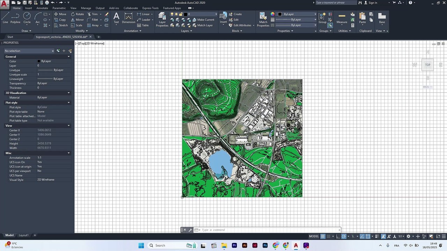The width and height of the screenshot is (447, 251).
Task: Switch to the Express Tools tab
Action: (x=150, y=8)
